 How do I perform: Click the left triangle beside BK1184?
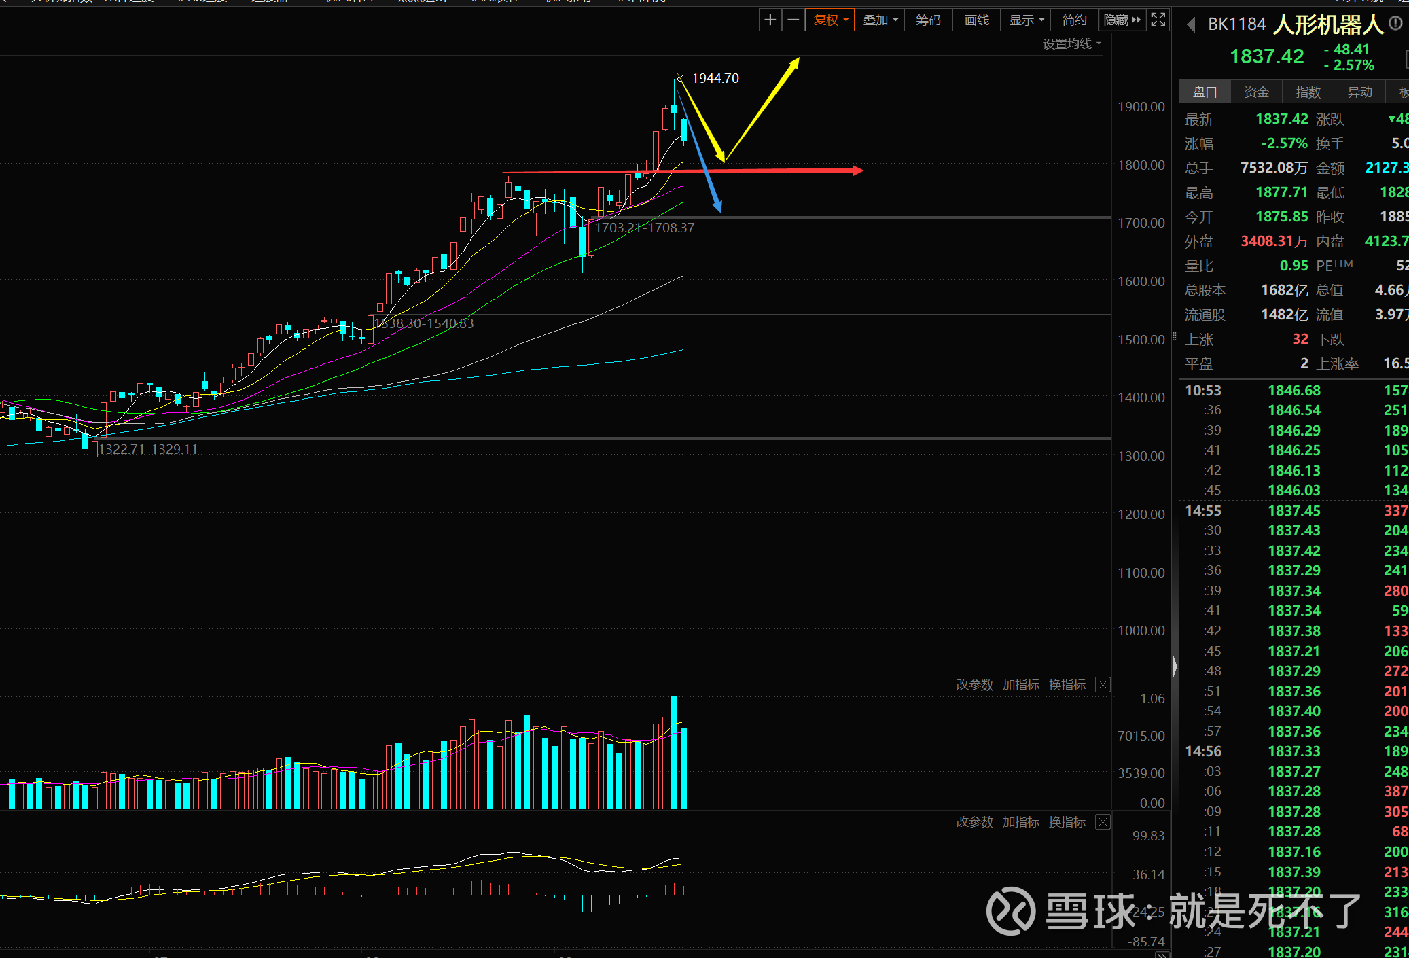pos(1191,25)
